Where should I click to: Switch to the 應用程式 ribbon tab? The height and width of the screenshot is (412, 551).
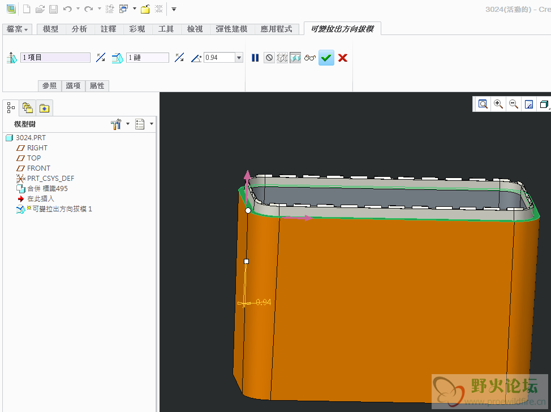(x=276, y=29)
